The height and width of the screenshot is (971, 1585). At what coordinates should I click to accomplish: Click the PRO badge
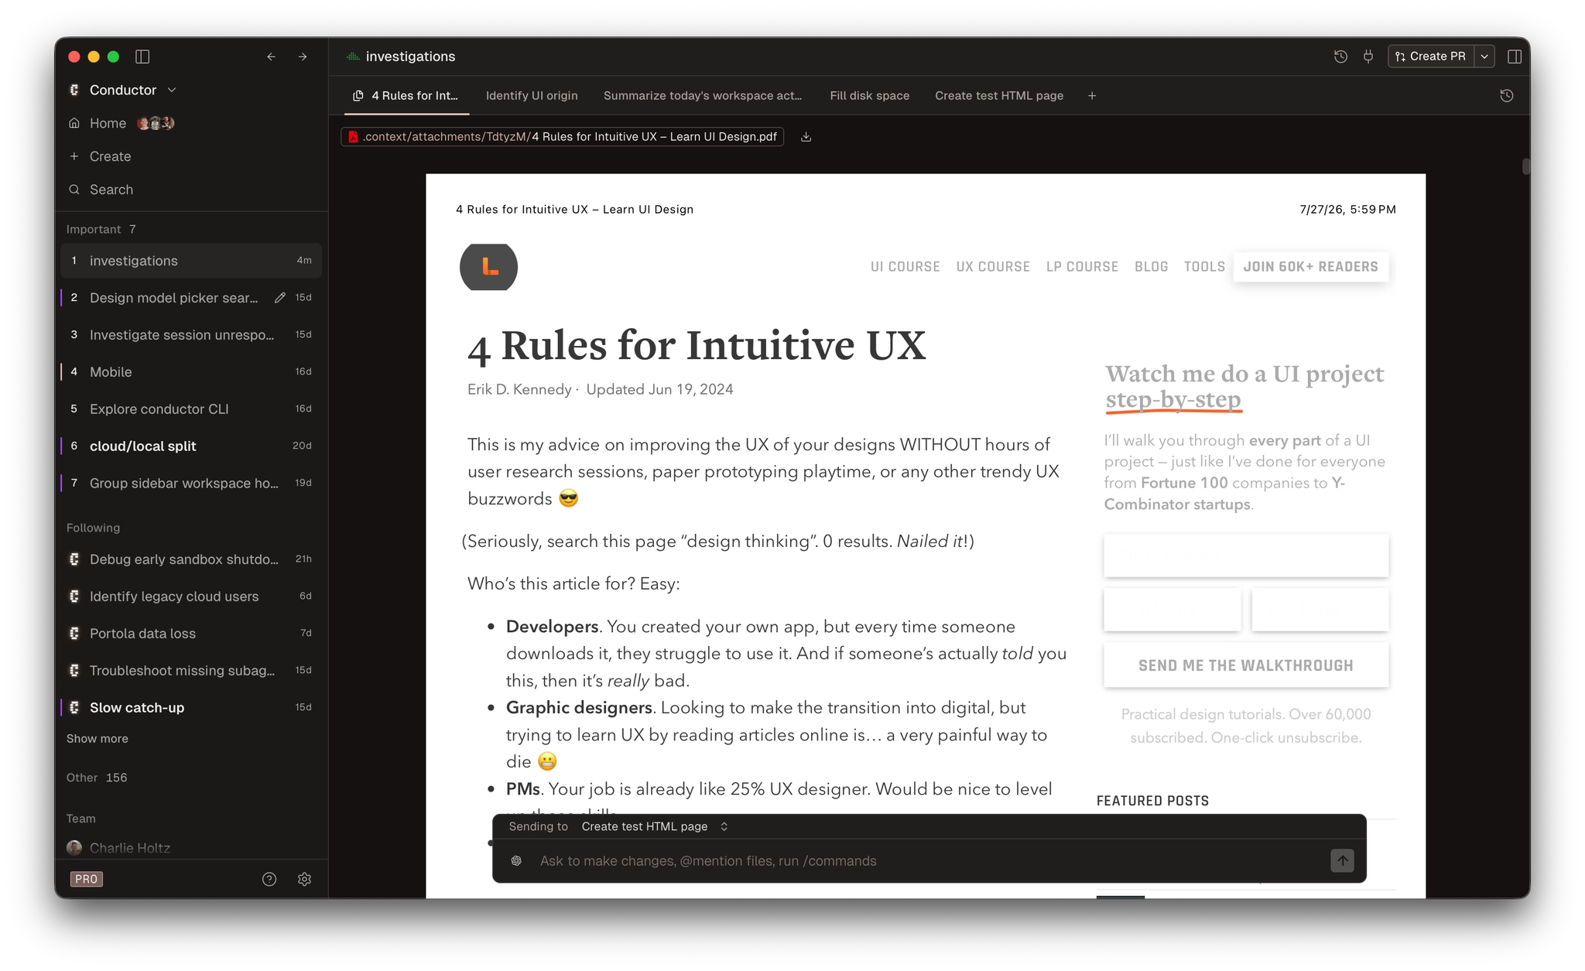click(x=86, y=879)
